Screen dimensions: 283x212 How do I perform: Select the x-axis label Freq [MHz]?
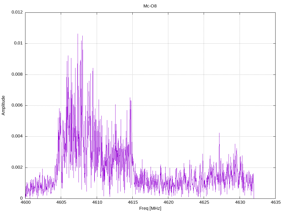pos(150,208)
